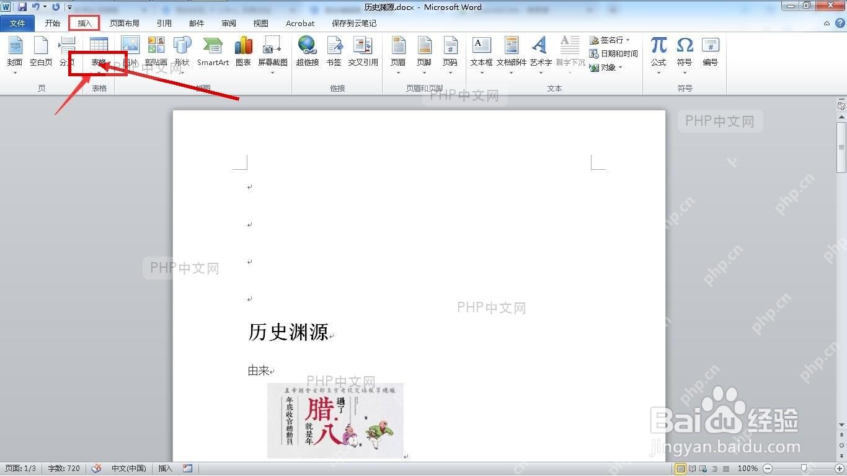
Task: Click the 腊八 image in the document
Action: [335, 421]
